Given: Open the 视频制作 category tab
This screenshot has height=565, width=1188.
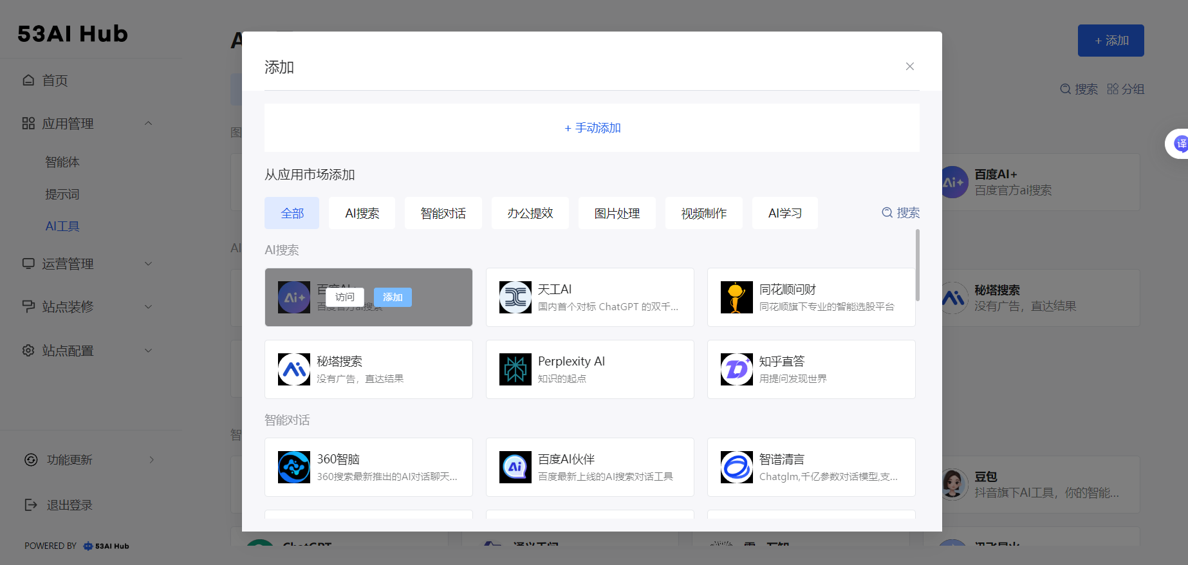Looking at the screenshot, I should point(703,213).
